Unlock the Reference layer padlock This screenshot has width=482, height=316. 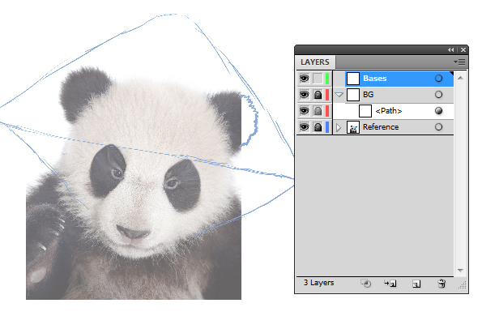click(x=318, y=127)
